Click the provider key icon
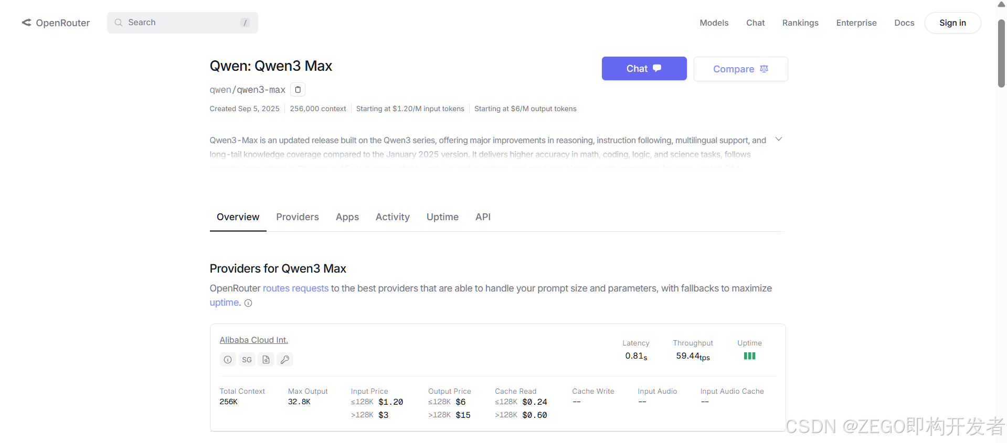Viewport: 1007px width, 443px height. pyautogui.click(x=285, y=360)
